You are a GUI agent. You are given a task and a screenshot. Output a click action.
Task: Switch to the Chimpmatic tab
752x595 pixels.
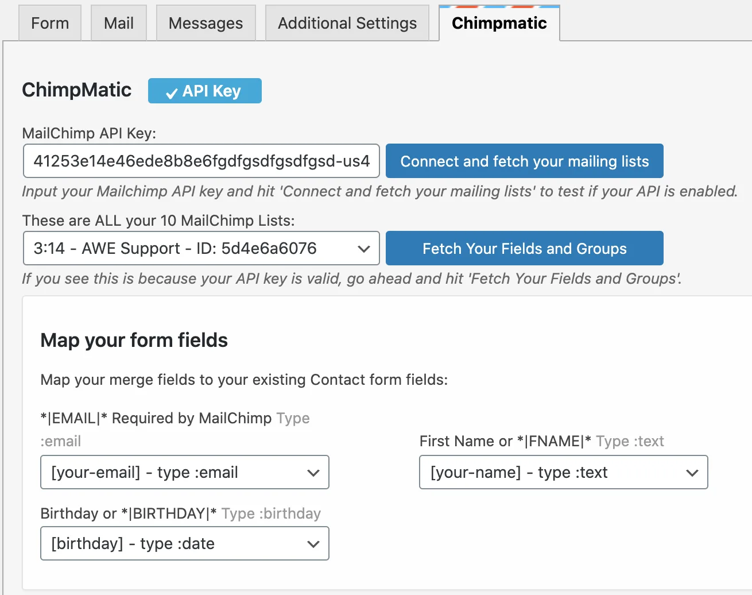[x=498, y=23]
